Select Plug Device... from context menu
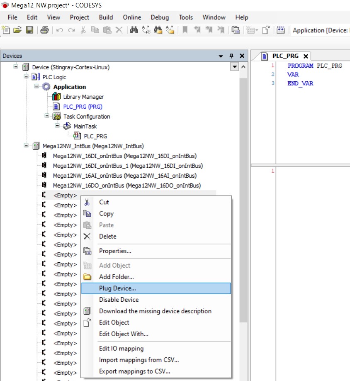350x381 pixels. (117, 288)
